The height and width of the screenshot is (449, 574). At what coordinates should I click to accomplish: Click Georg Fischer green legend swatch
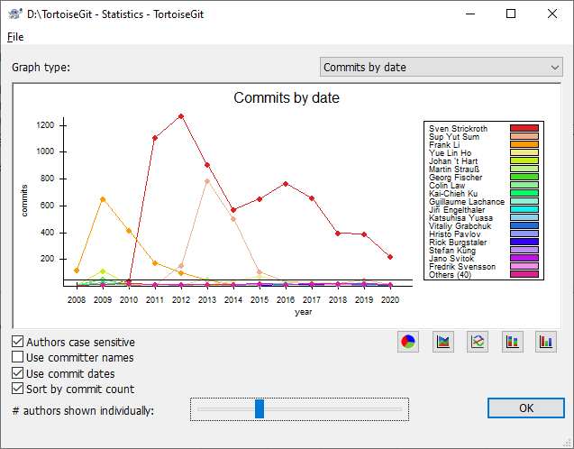tap(524, 177)
